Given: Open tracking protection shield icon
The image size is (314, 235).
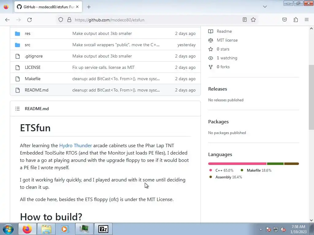Looking at the screenshot, I should tap(61, 20).
